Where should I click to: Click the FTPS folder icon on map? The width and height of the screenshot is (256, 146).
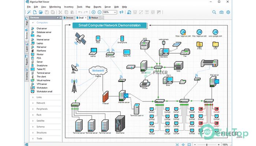(x=200, y=45)
